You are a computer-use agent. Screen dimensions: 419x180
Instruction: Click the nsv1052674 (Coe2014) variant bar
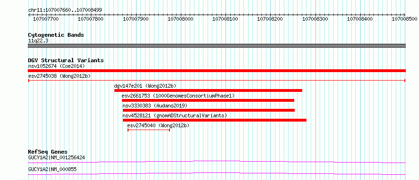pos(217,71)
